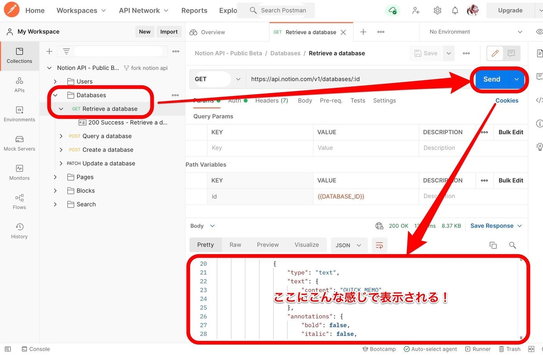Screen dimensions: 543x355
Task: Expand the Query a database request
Action: click(x=61, y=136)
